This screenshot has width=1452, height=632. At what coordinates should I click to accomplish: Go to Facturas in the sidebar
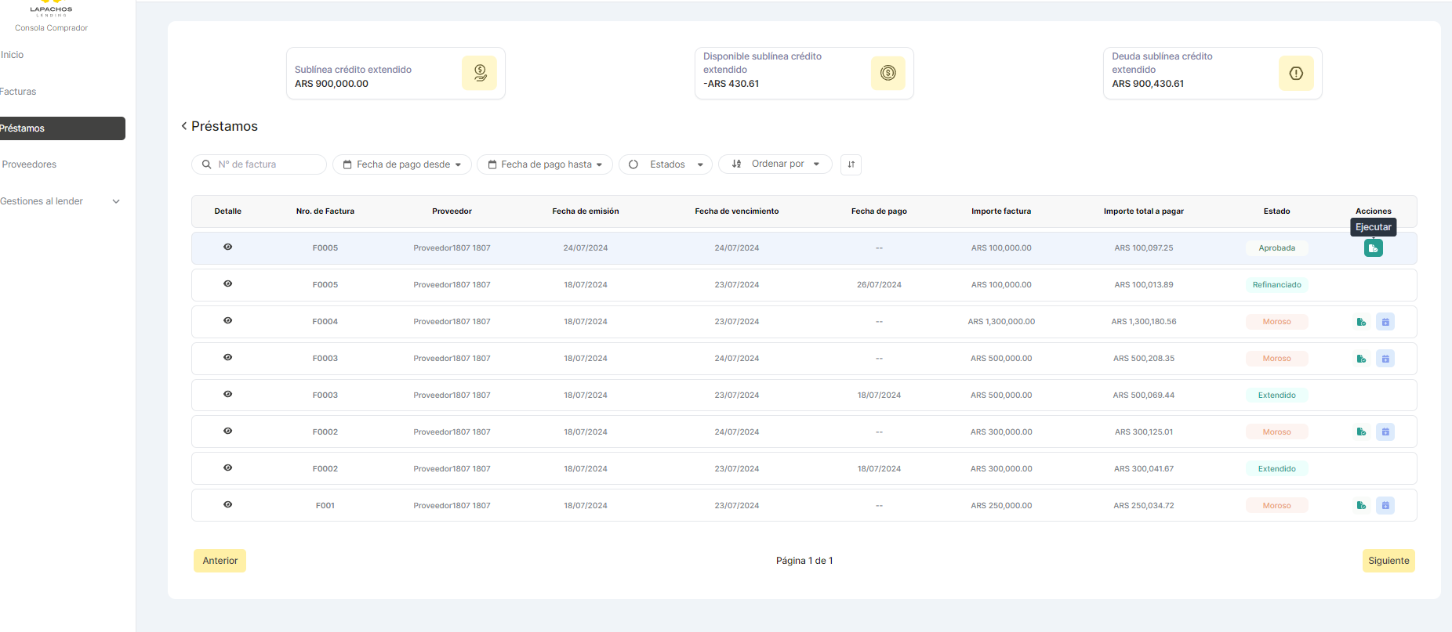point(19,92)
